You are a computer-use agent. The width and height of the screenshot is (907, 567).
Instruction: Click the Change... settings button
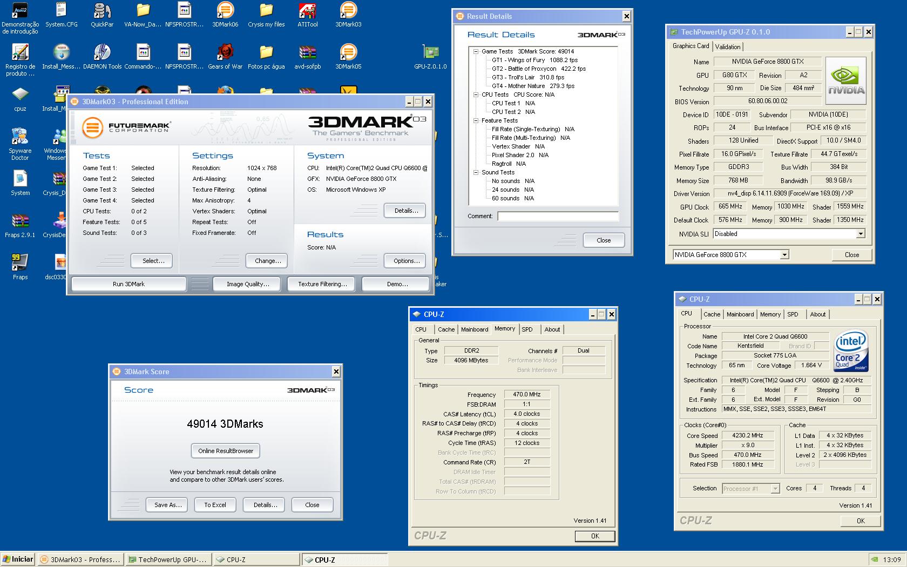[268, 261]
